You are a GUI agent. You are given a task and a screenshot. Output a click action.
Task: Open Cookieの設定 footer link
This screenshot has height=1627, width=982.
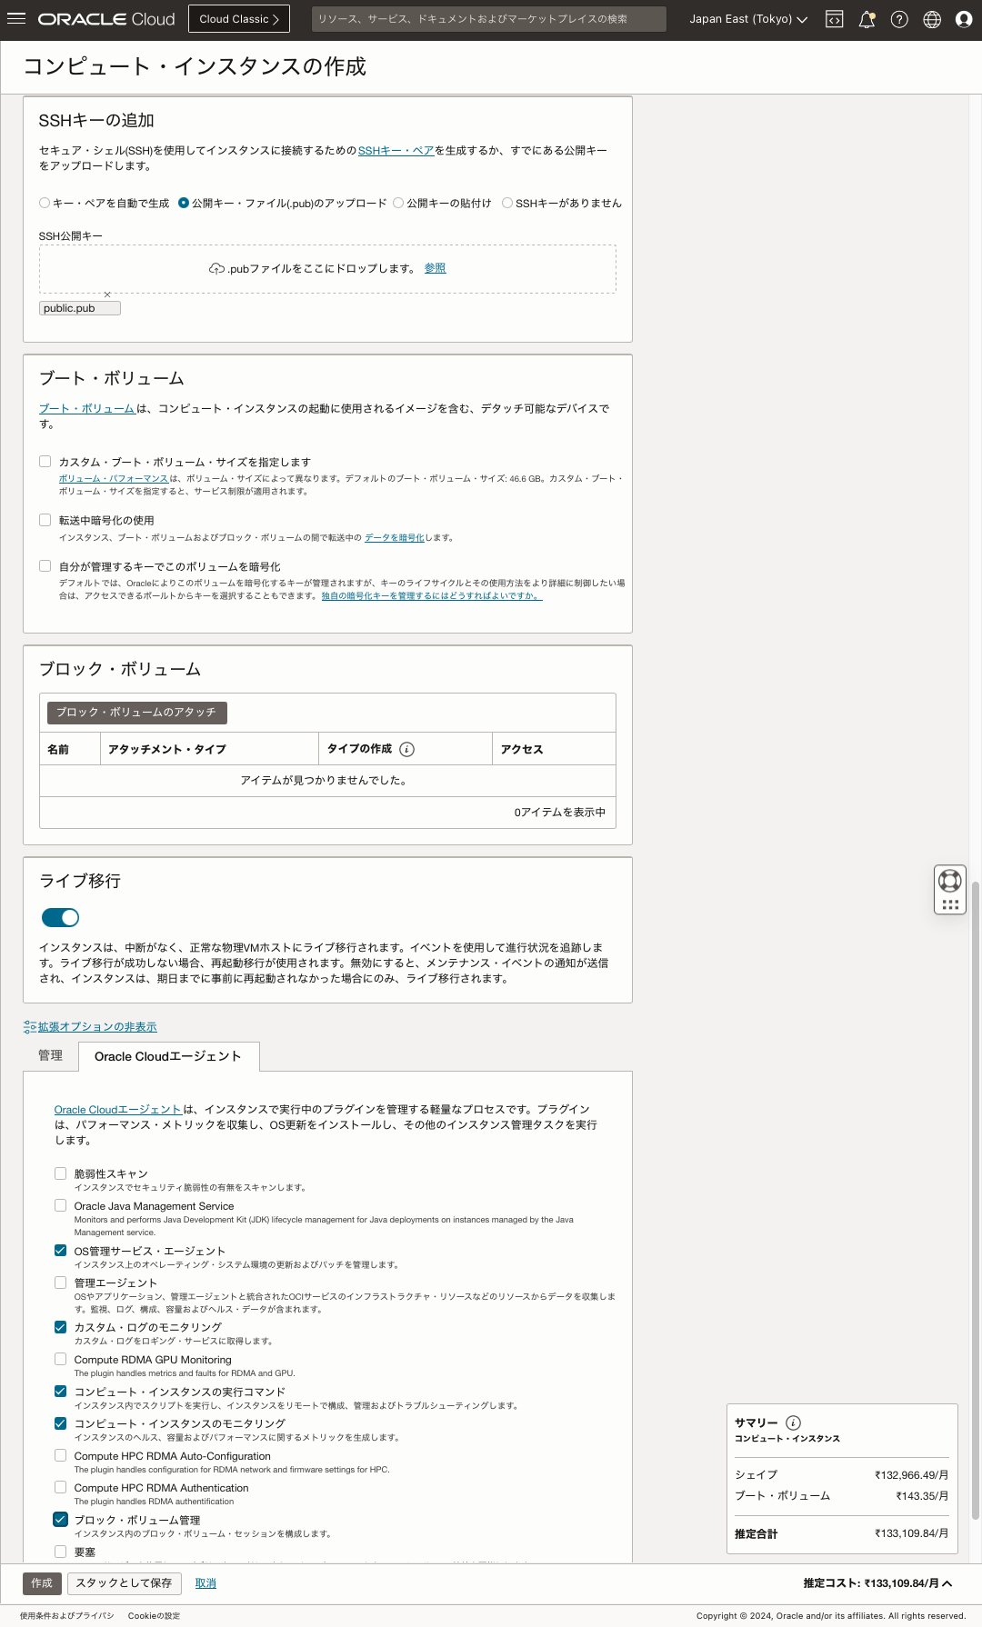(x=154, y=1616)
